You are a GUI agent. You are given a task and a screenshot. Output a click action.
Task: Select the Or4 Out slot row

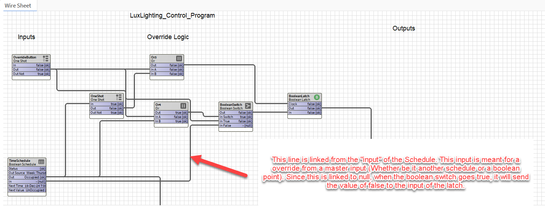[x=171, y=113]
